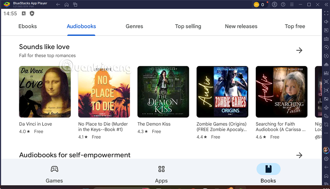The width and height of the screenshot is (330, 189).
Task: Open the sync operations icon in sidebar
Action: point(326,56)
